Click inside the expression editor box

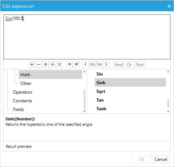(x=87, y=37)
